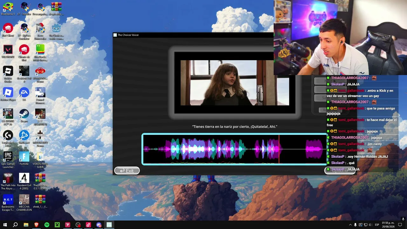Open the ESP language selector in the tray
This screenshot has height=229, width=407.
pos(377,225)
